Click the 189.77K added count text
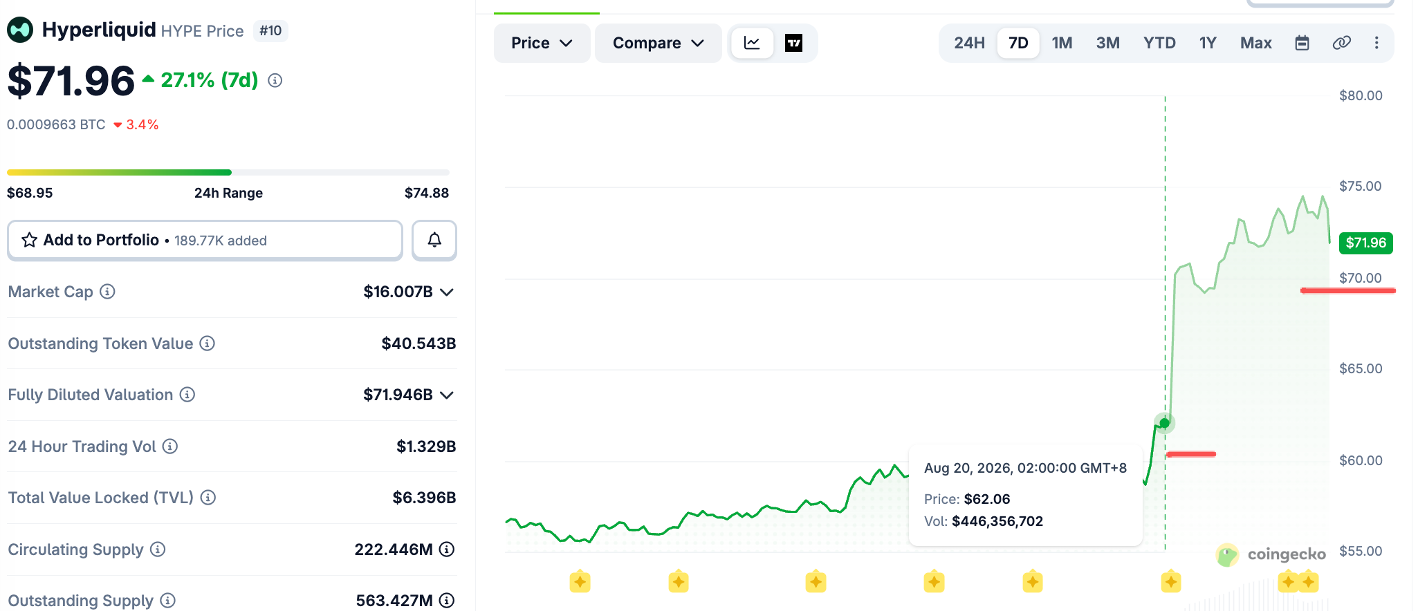1418x611 pixels. [221, 241]
